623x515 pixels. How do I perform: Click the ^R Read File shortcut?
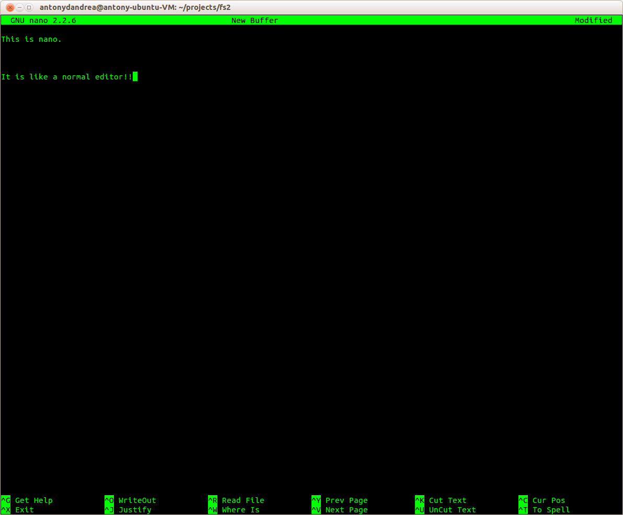tap(236, 500)
